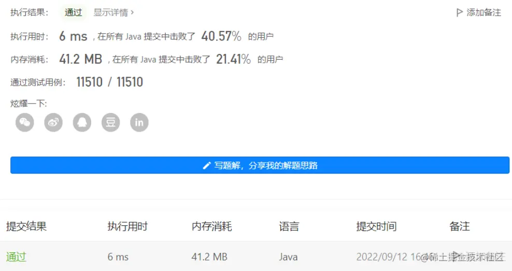Expand 显示详情 details link
The height and width of the screenshot is (271, 512).
click(113, 12)
